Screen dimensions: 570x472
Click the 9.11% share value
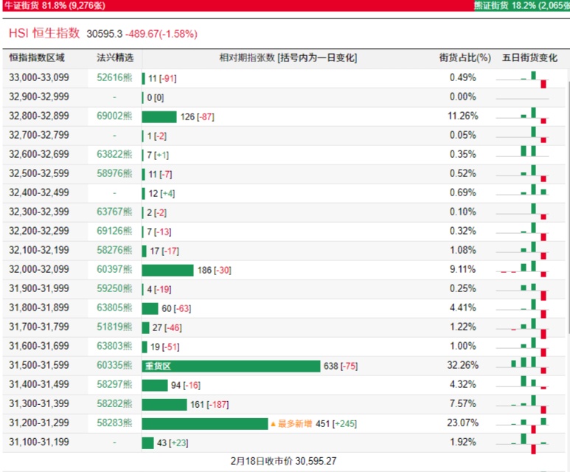tap(463, 269)
